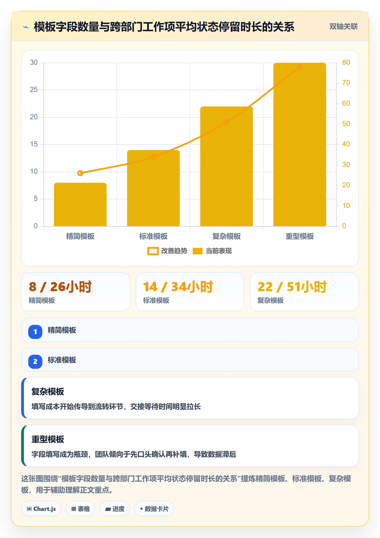
Task: Click the 数据卡片 tag chip
Action: (154, 509)
